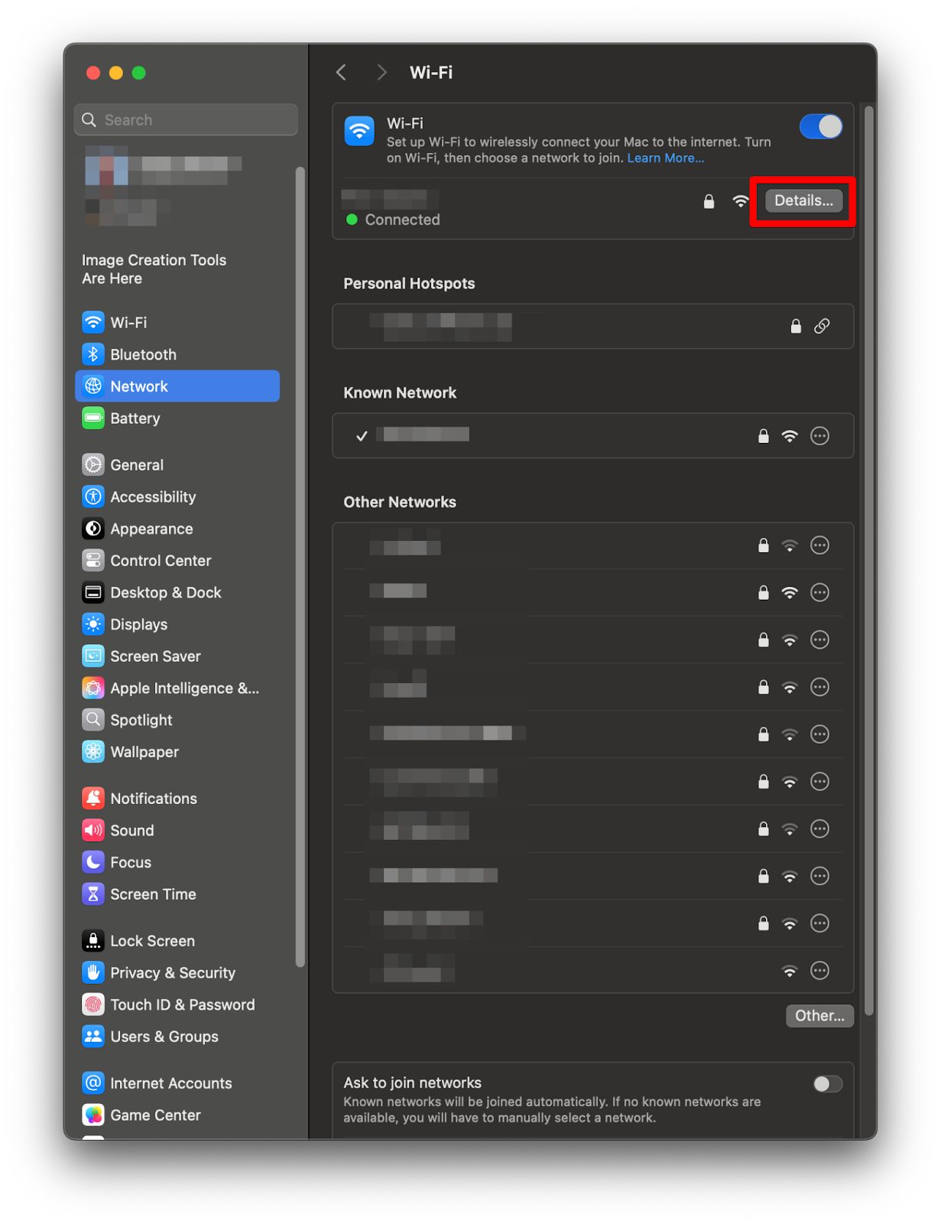Viewport: 941px width, 1224px height.
Task: Click the Bluetooth icon in the sidebar
Action: [x=93, y=354]
